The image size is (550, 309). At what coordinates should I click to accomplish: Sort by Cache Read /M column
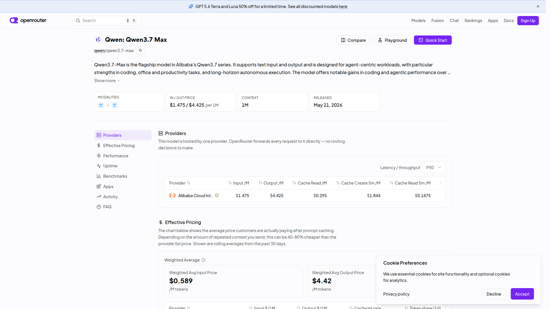tap(310, 183)
